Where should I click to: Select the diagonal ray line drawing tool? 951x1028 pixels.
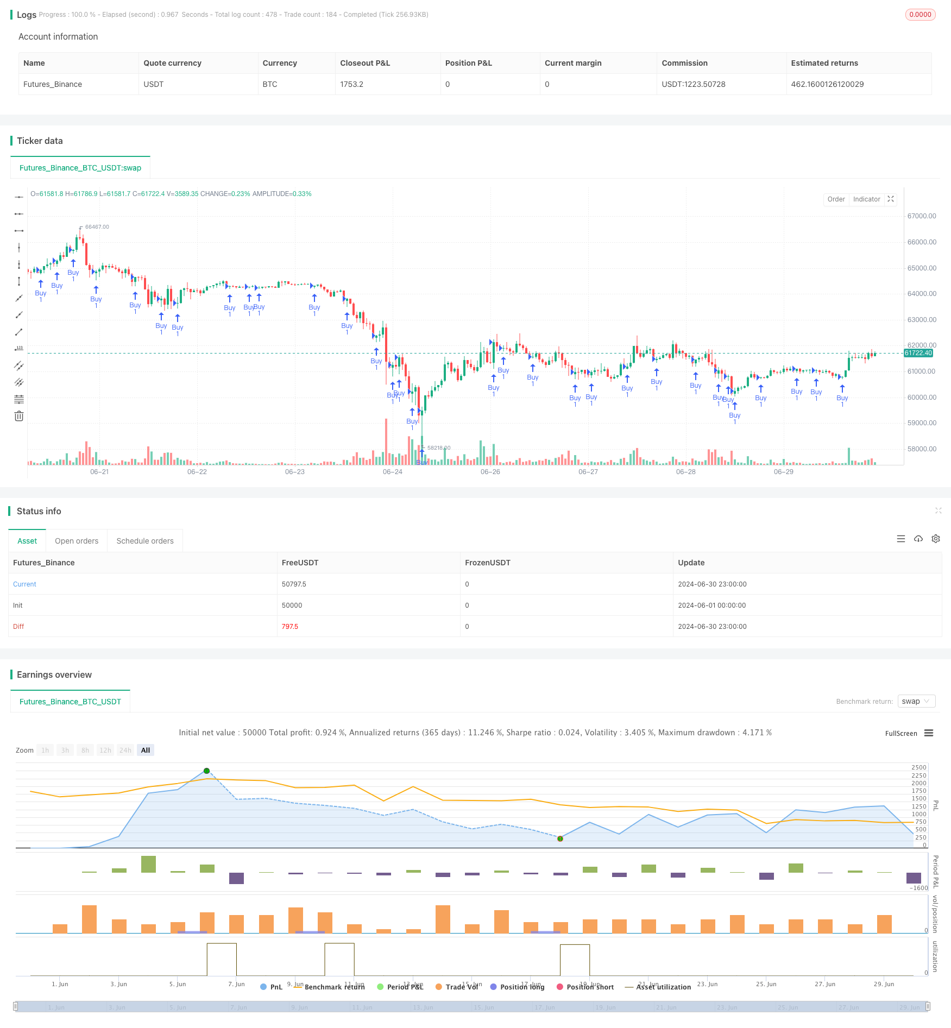[x=19, y=315]
